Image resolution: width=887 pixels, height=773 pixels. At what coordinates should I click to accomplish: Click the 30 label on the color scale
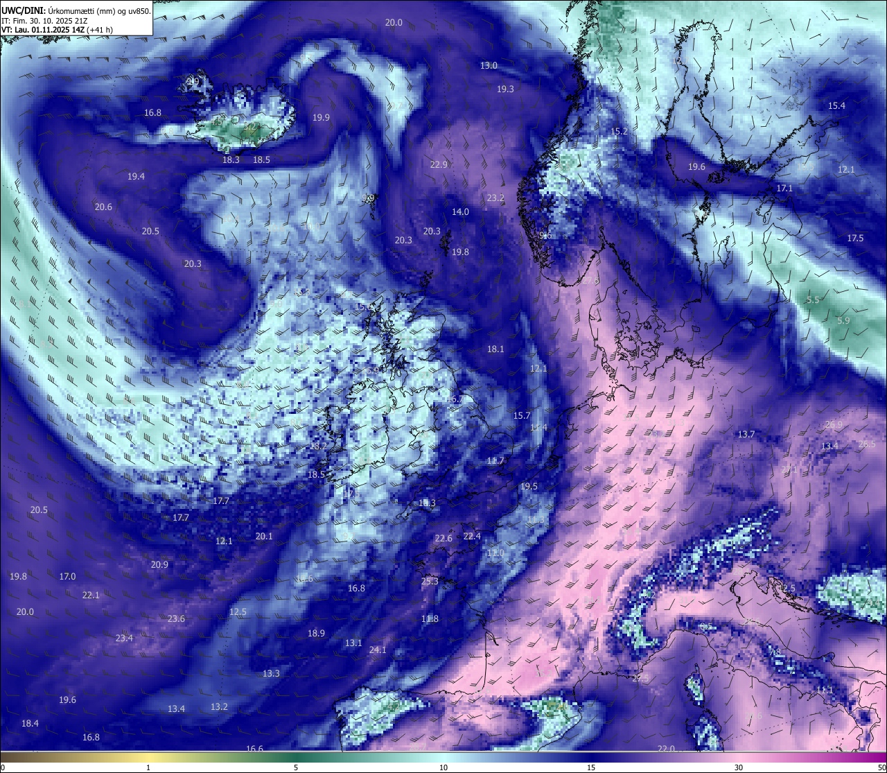coord(739,767)
